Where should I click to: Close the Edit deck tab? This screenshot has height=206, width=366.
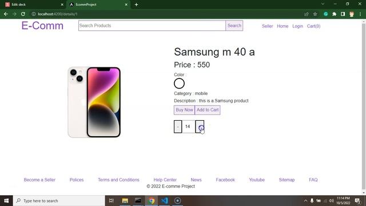coord(62,5)
